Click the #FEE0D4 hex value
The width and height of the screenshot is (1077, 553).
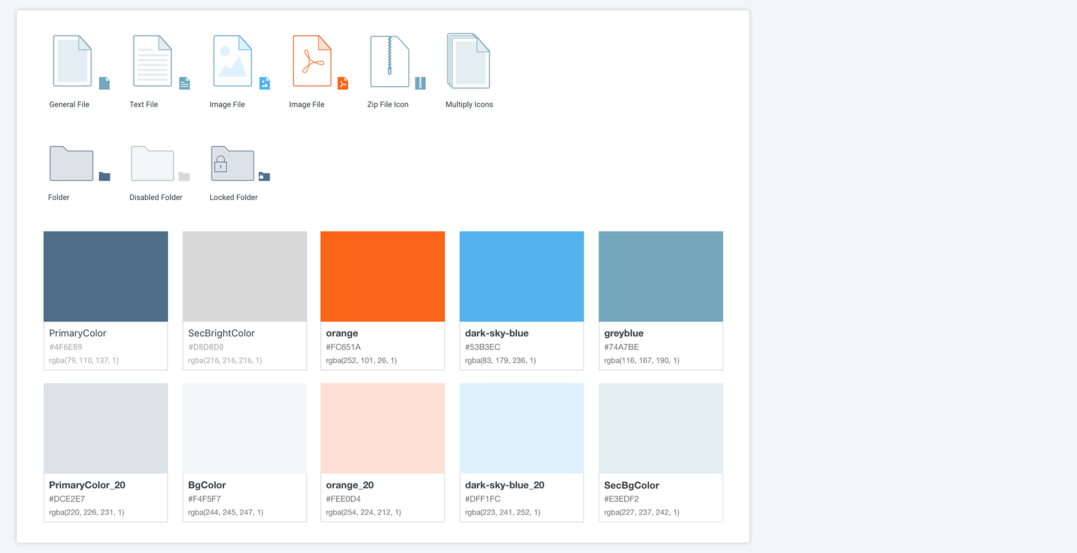point(343,499)
